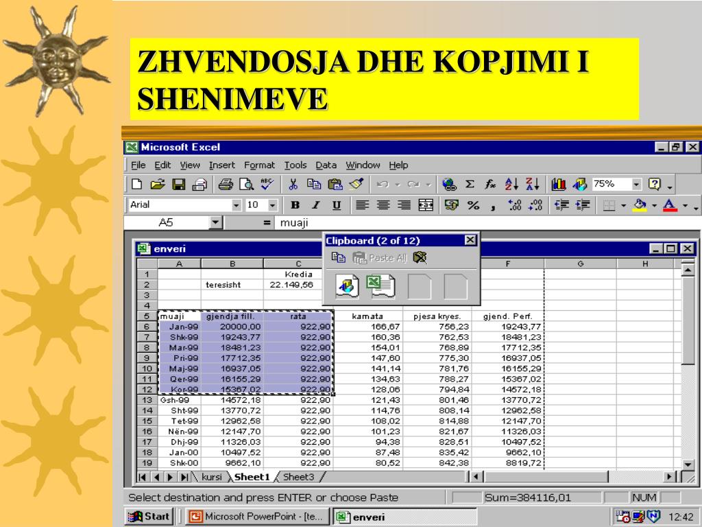
Task: Open the font size 10 dropdown
Action: coord(273,205)
